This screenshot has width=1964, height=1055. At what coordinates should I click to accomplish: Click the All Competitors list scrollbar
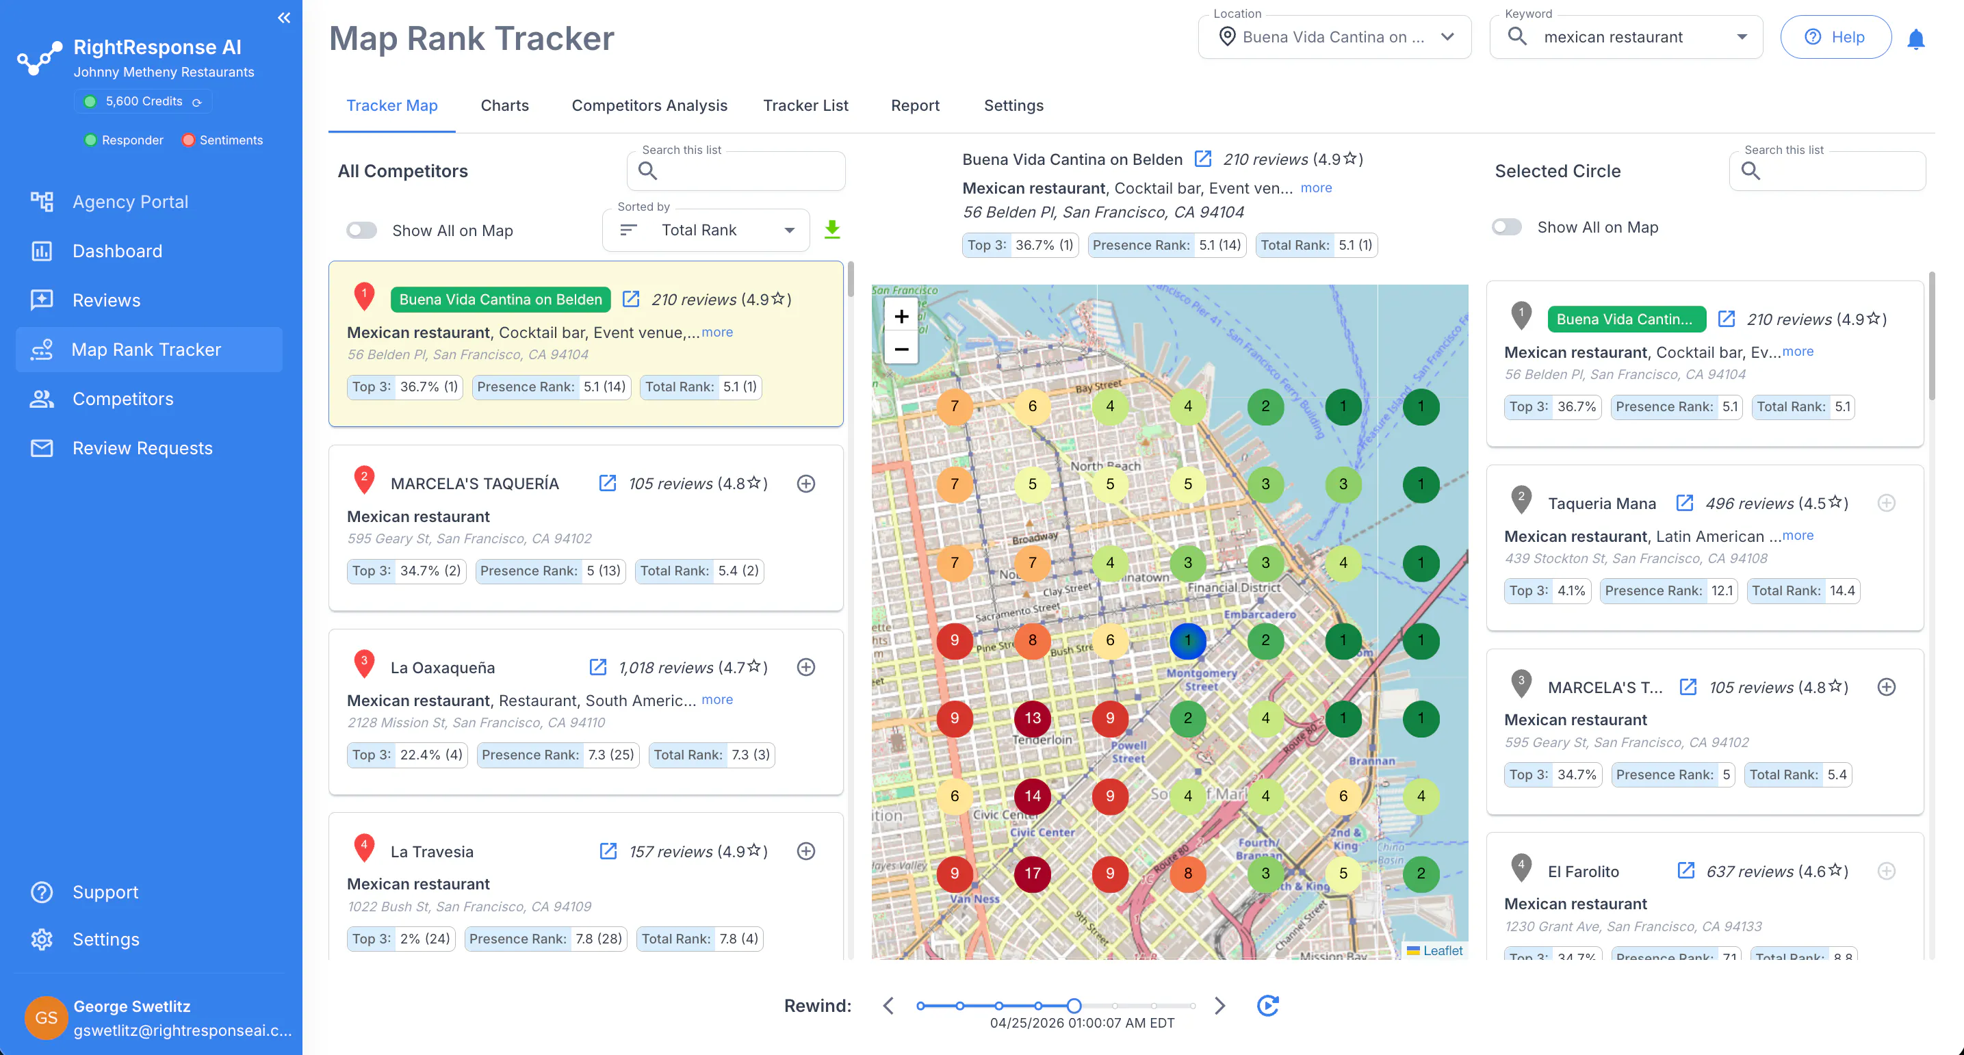tap(850, 279)
